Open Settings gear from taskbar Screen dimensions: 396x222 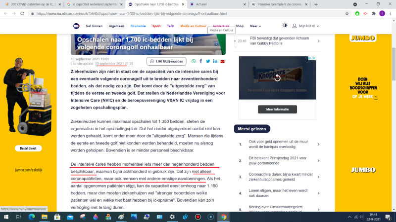(x=172, y=217)
